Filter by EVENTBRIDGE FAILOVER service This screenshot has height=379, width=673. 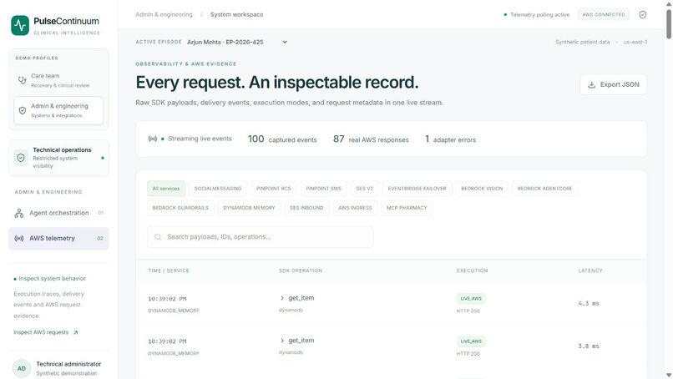pyautogui.click(x=417, y=189)
